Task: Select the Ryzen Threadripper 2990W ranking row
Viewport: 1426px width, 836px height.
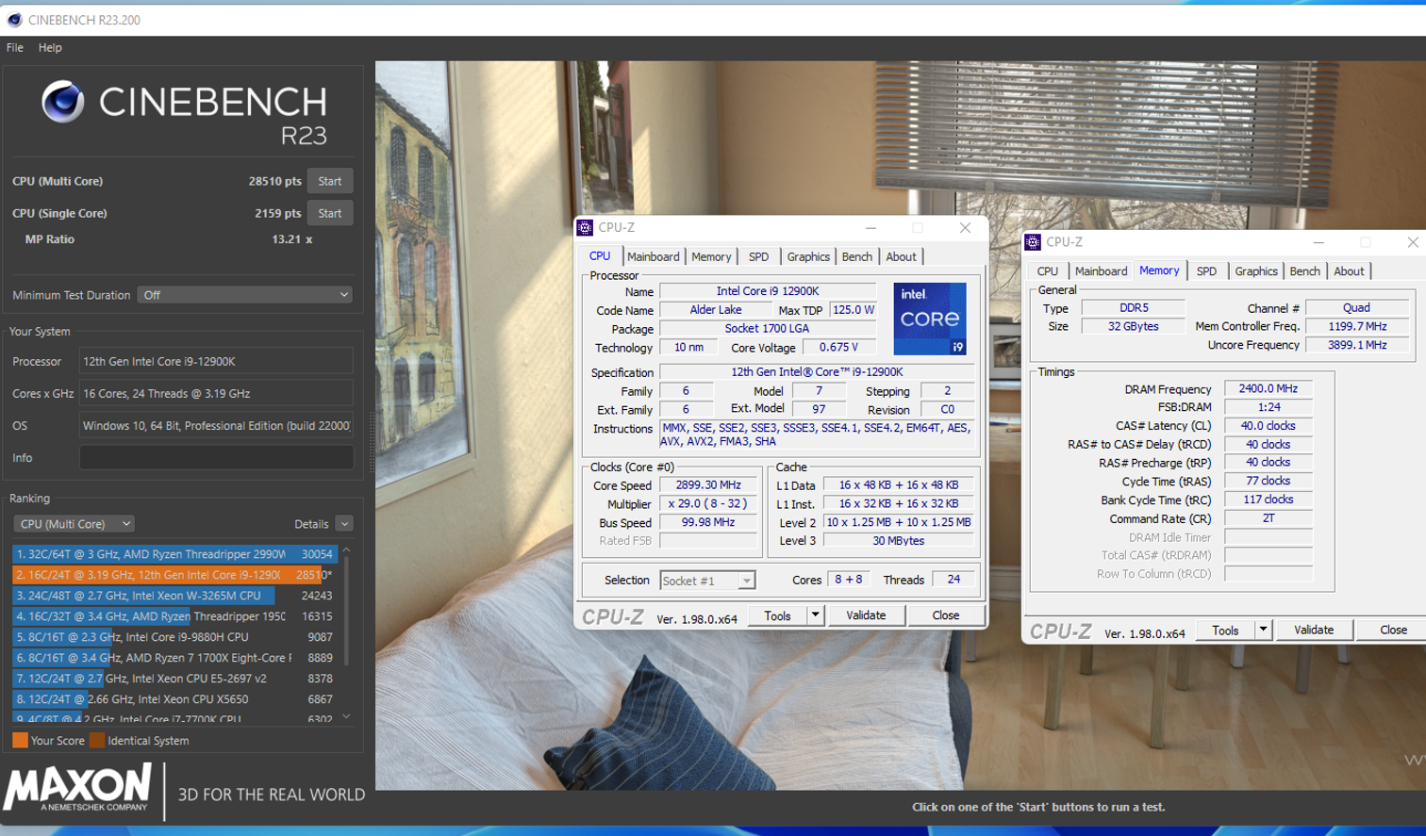Action: [x=175, y=554]
